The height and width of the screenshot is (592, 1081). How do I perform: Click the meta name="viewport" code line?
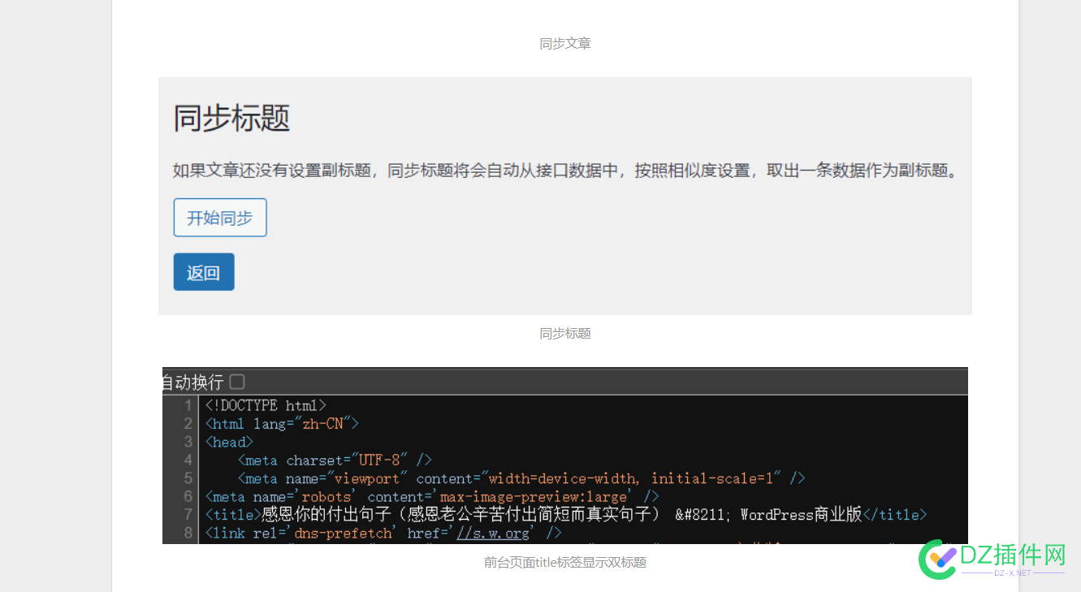[x=521, y=478]
